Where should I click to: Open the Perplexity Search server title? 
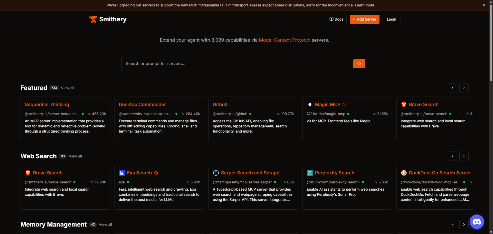click(335, 173)
